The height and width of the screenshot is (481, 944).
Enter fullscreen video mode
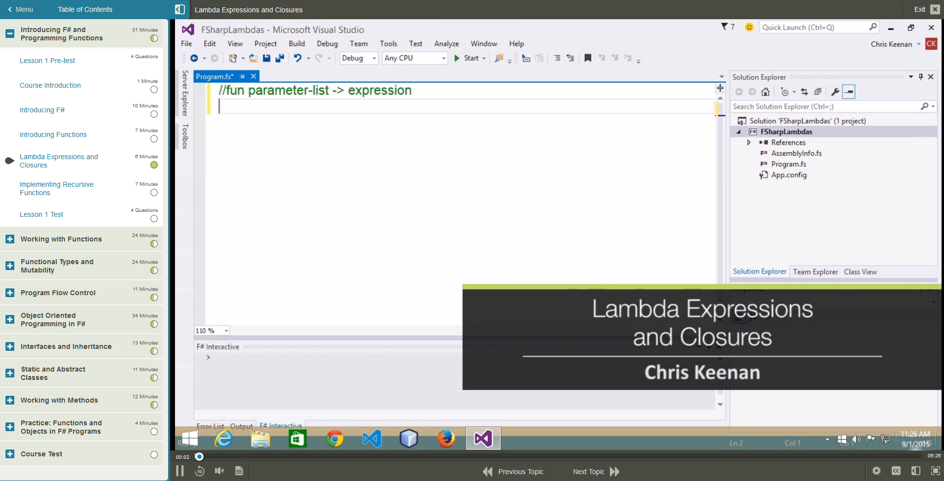coord(935,471)
